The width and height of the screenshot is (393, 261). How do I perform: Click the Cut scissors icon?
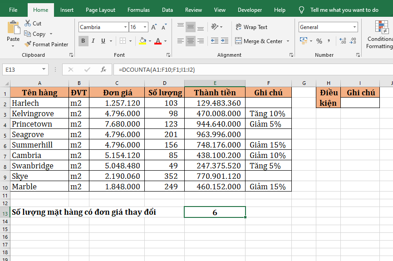(x=28, y=23)
